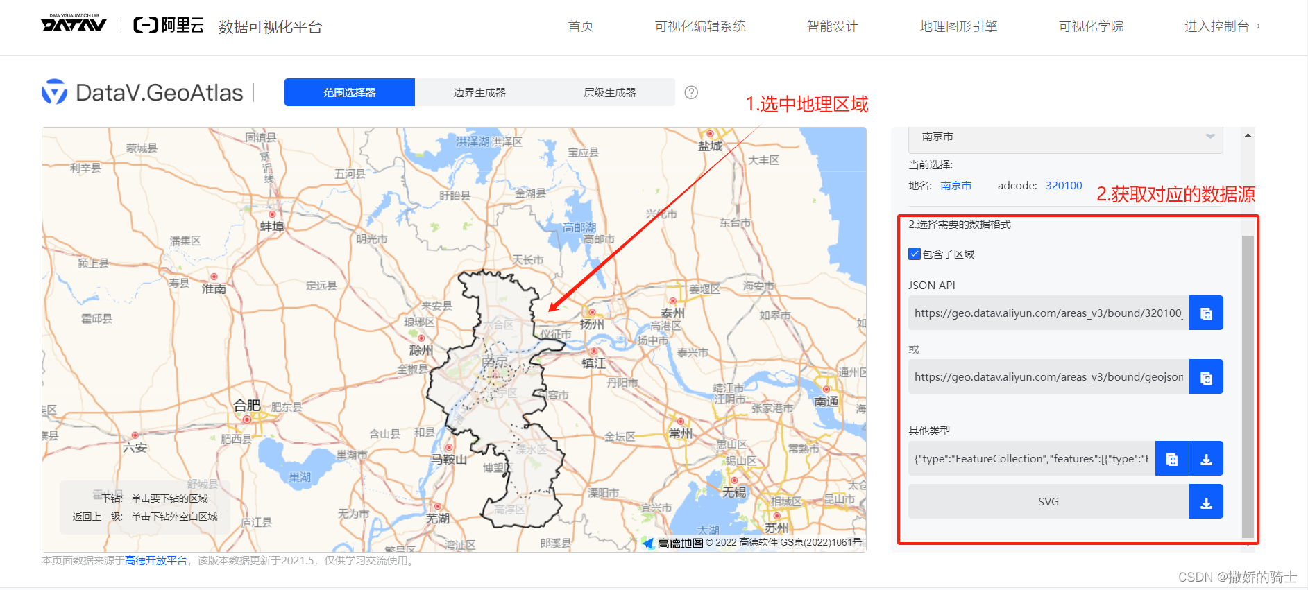Copy the geojson JSON API URL
This screenshot has width=1308, height=590.
(1206, 377)
